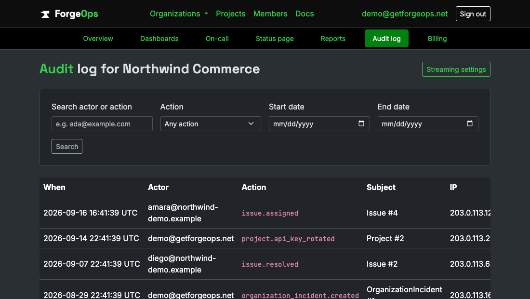Open the End date calendar picker icon
This screenshot has width=530, height=299.
(470, 123)
